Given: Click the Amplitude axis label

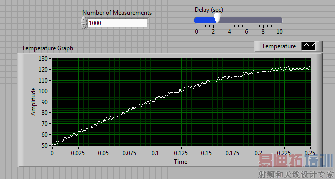Looking at the screenshot, I should tap(33, 102).
